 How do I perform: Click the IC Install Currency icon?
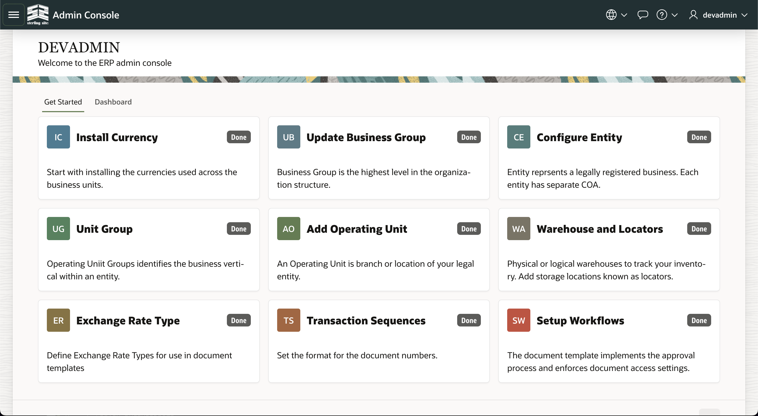coord(58,137)
